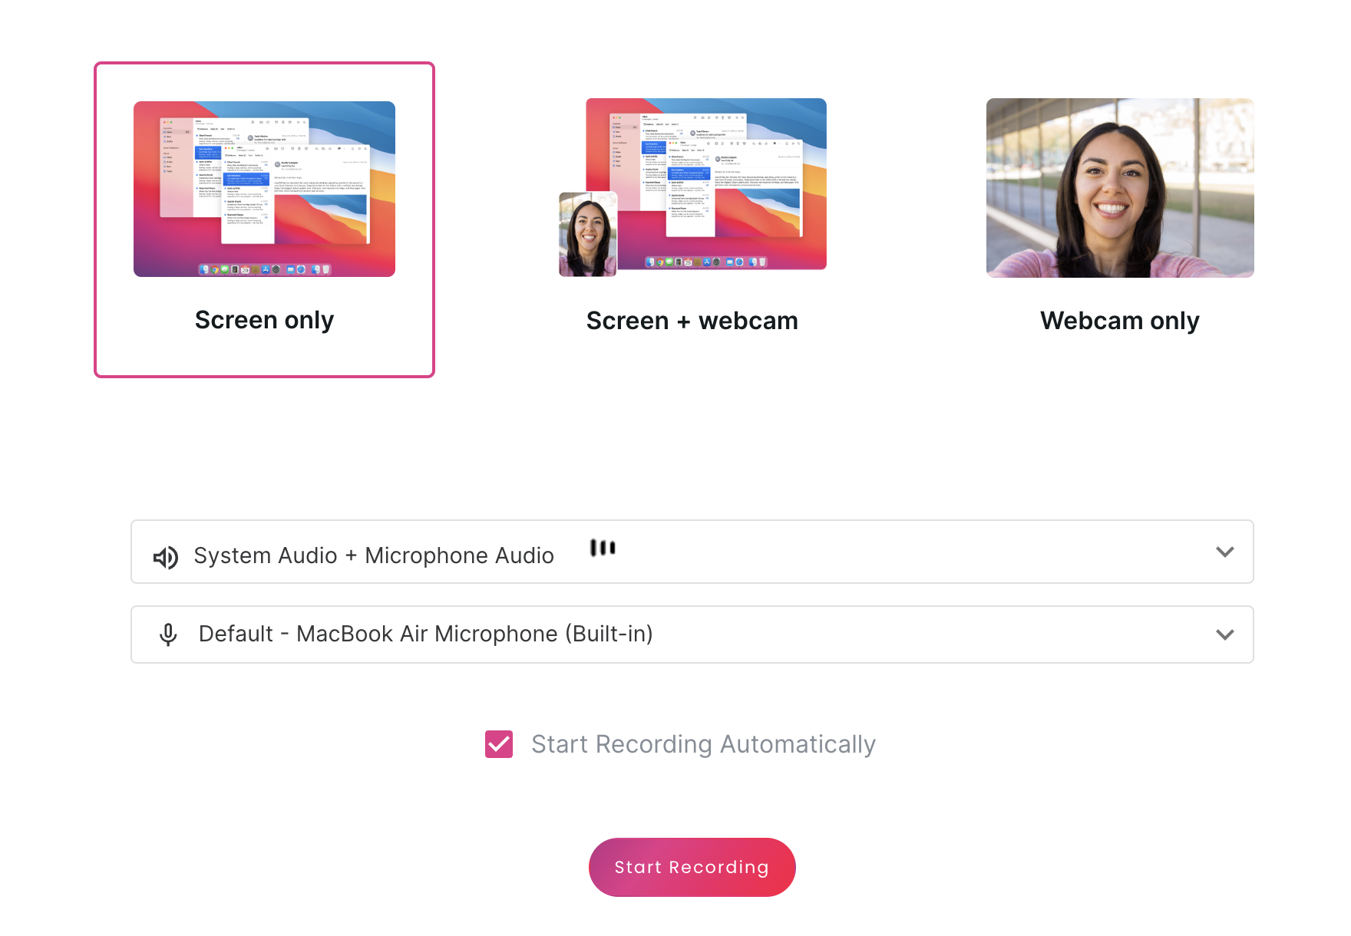Click the audio level meter next to system audio

[x=603, y=548]
